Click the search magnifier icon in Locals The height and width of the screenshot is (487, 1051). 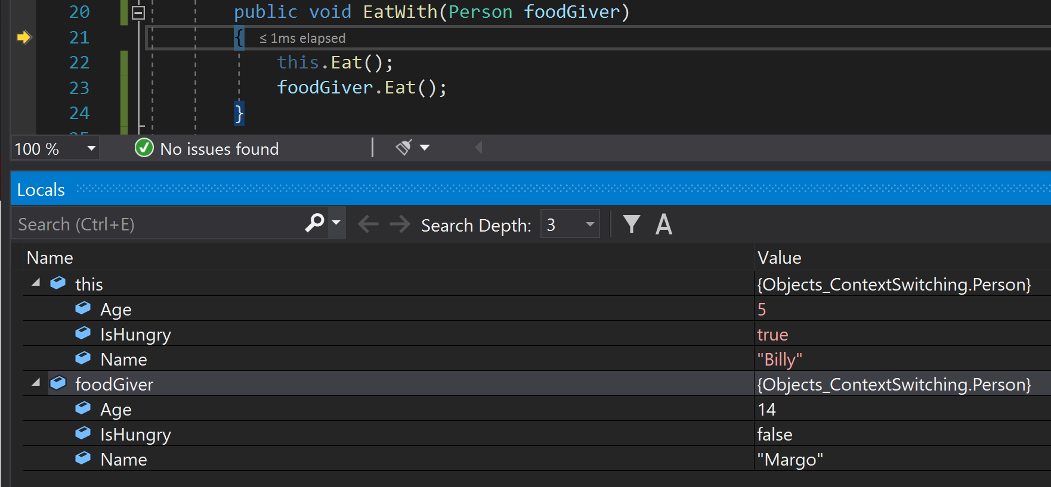pos(314,223)
